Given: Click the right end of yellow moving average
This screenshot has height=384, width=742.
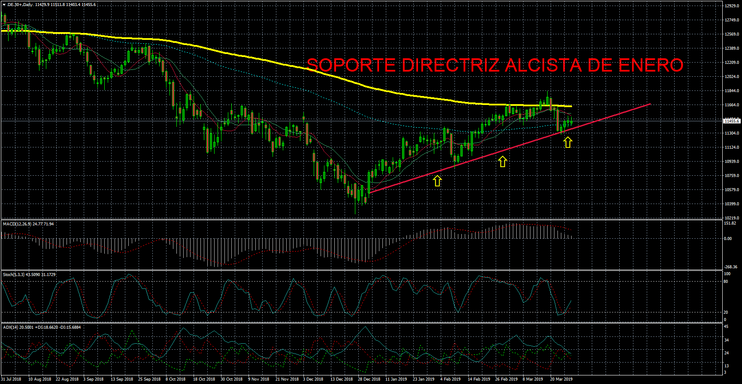Looking at the screenshot, I should (571, 106).
